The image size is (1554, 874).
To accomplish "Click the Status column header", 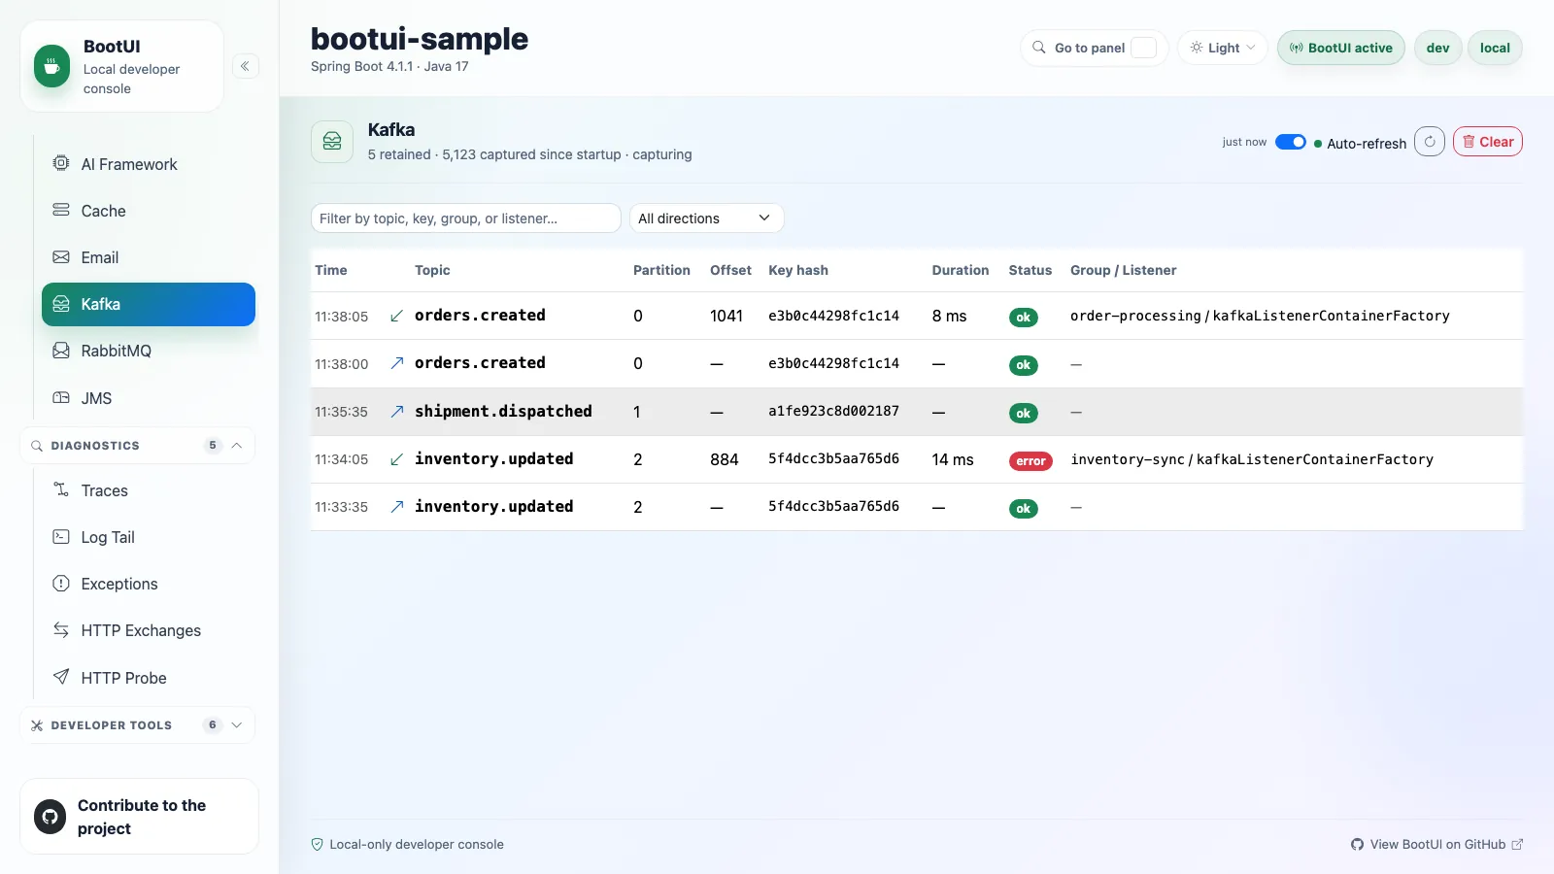I will point(1030,270).
